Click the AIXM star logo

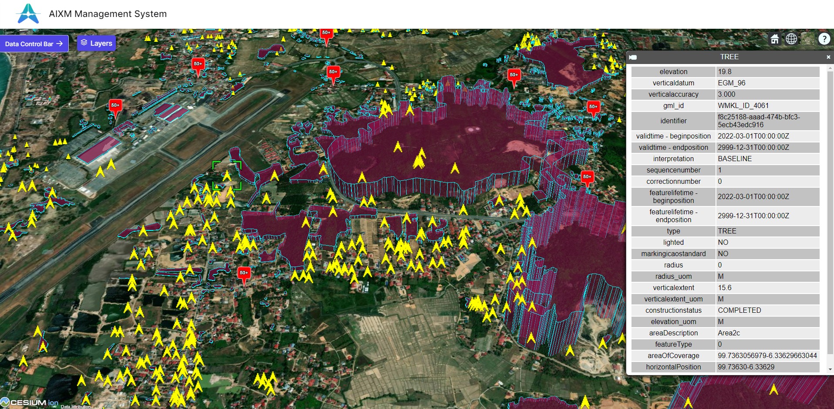pyautogui.click(x=28, y=14)
